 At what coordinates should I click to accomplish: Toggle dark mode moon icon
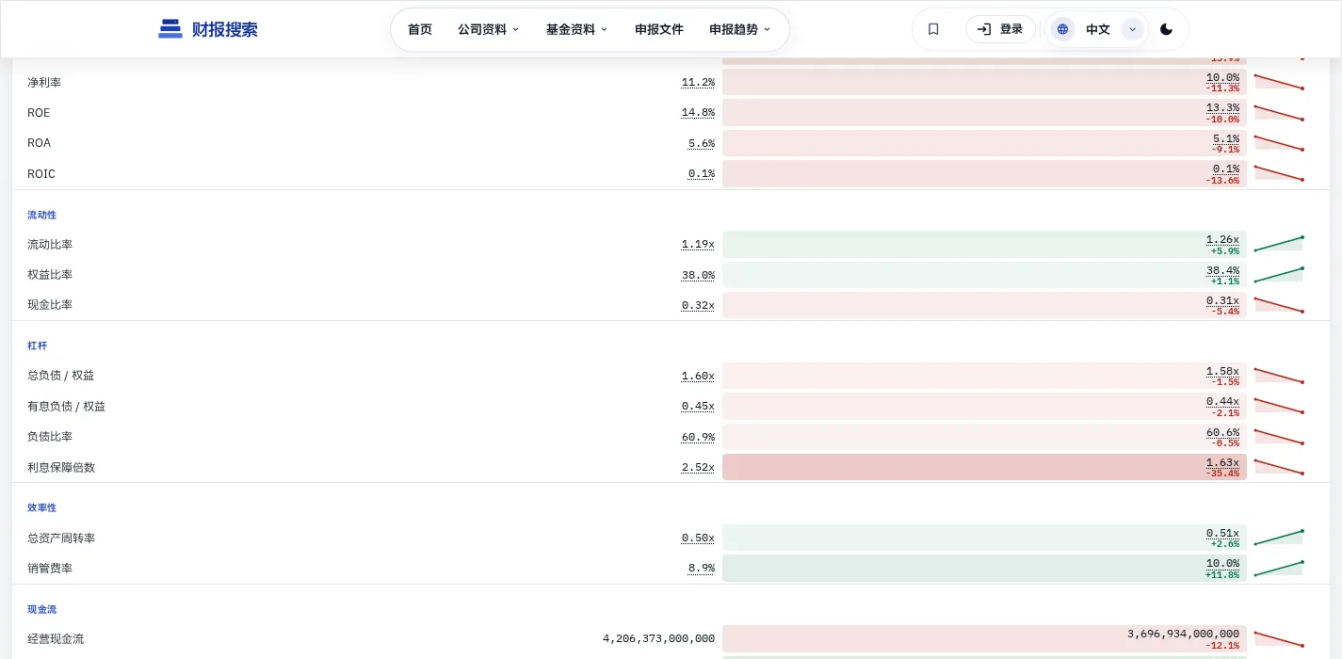pos(1166,29)
